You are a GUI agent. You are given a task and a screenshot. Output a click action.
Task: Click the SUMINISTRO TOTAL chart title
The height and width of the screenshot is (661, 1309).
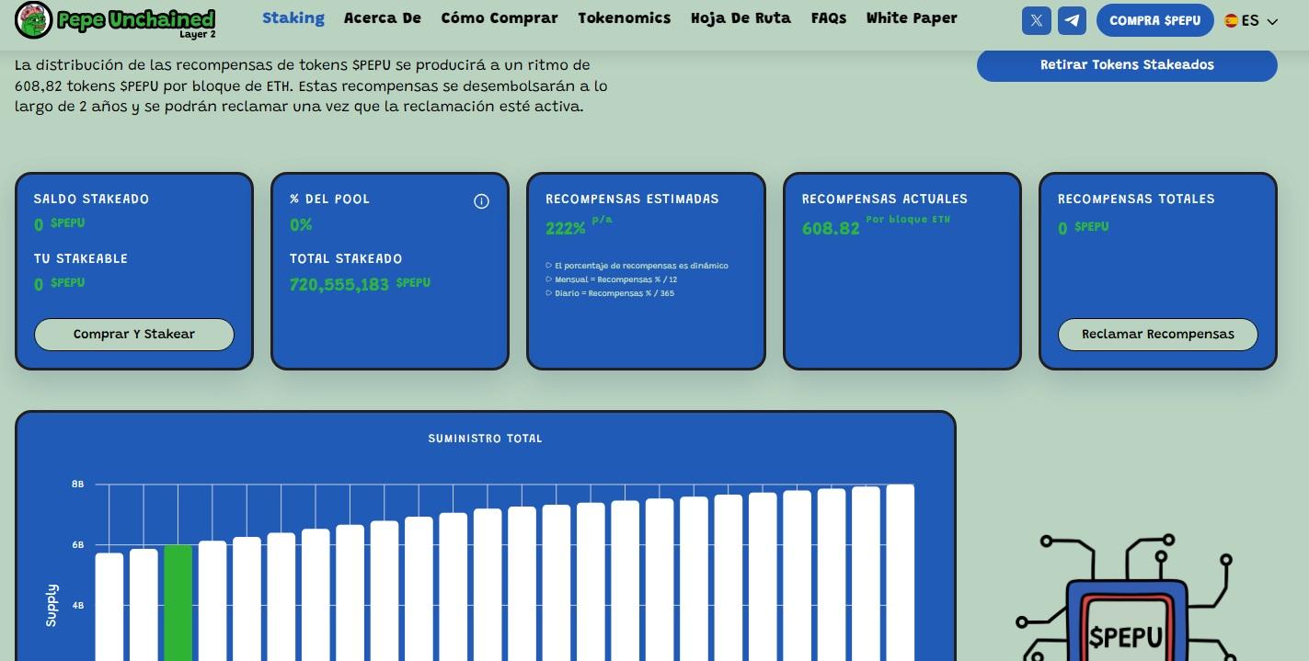[486, 439]
